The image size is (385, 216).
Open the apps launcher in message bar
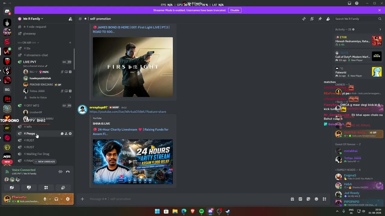tap(324, 199)
